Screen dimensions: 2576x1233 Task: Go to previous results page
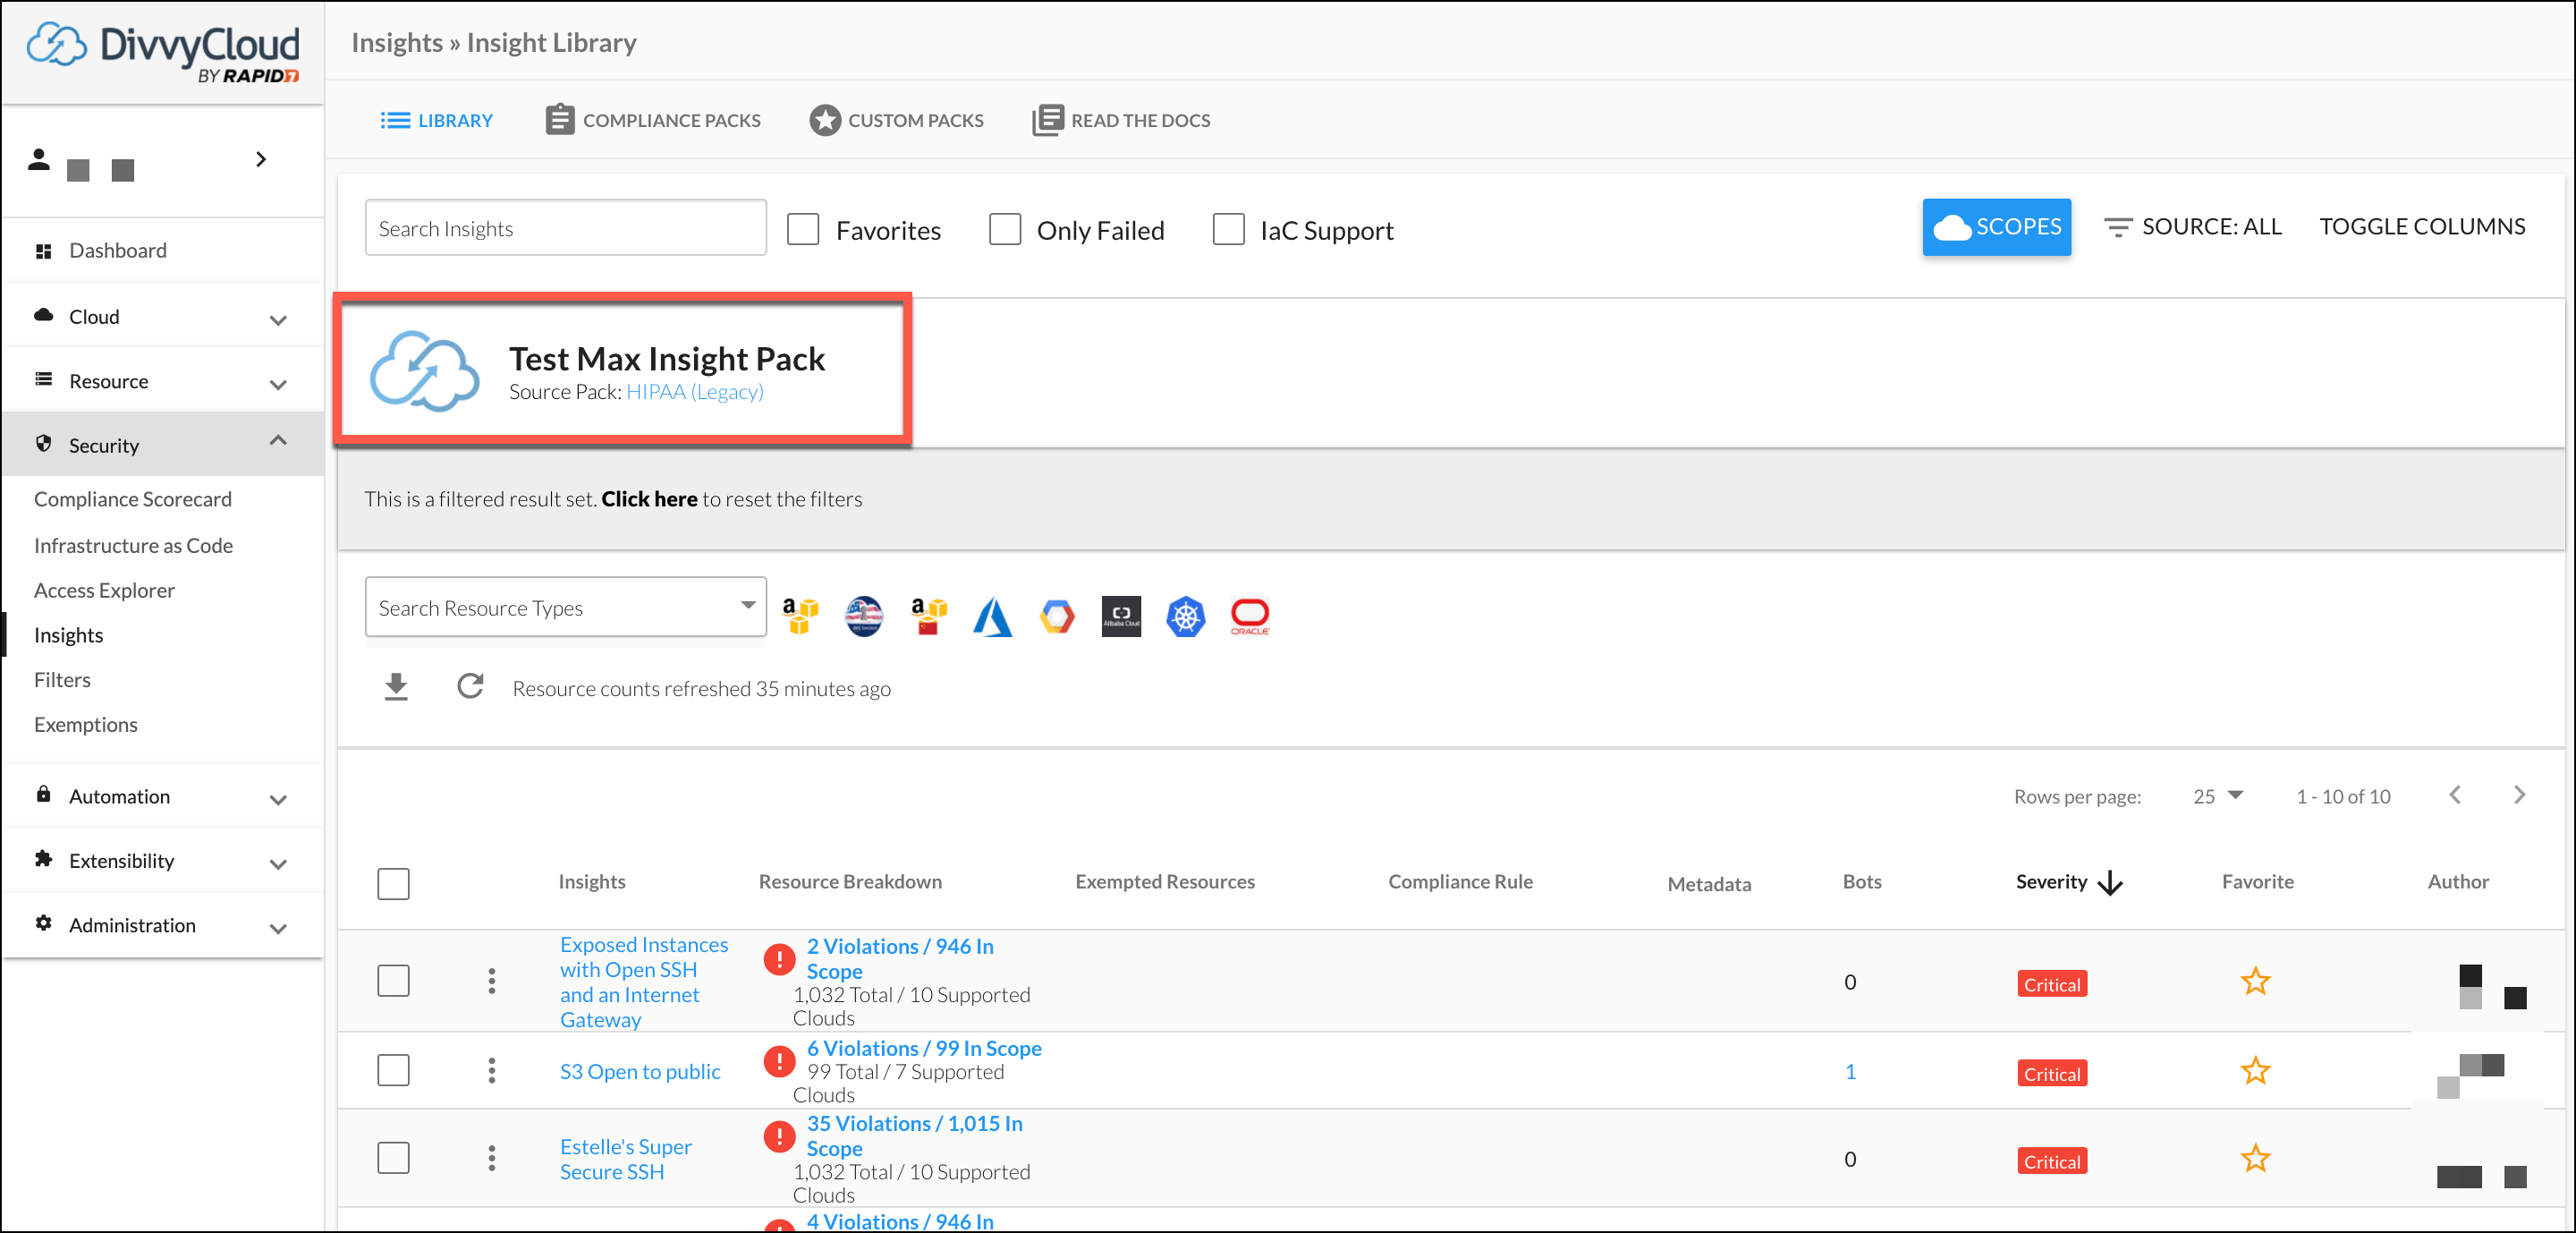click(2454, 795)
